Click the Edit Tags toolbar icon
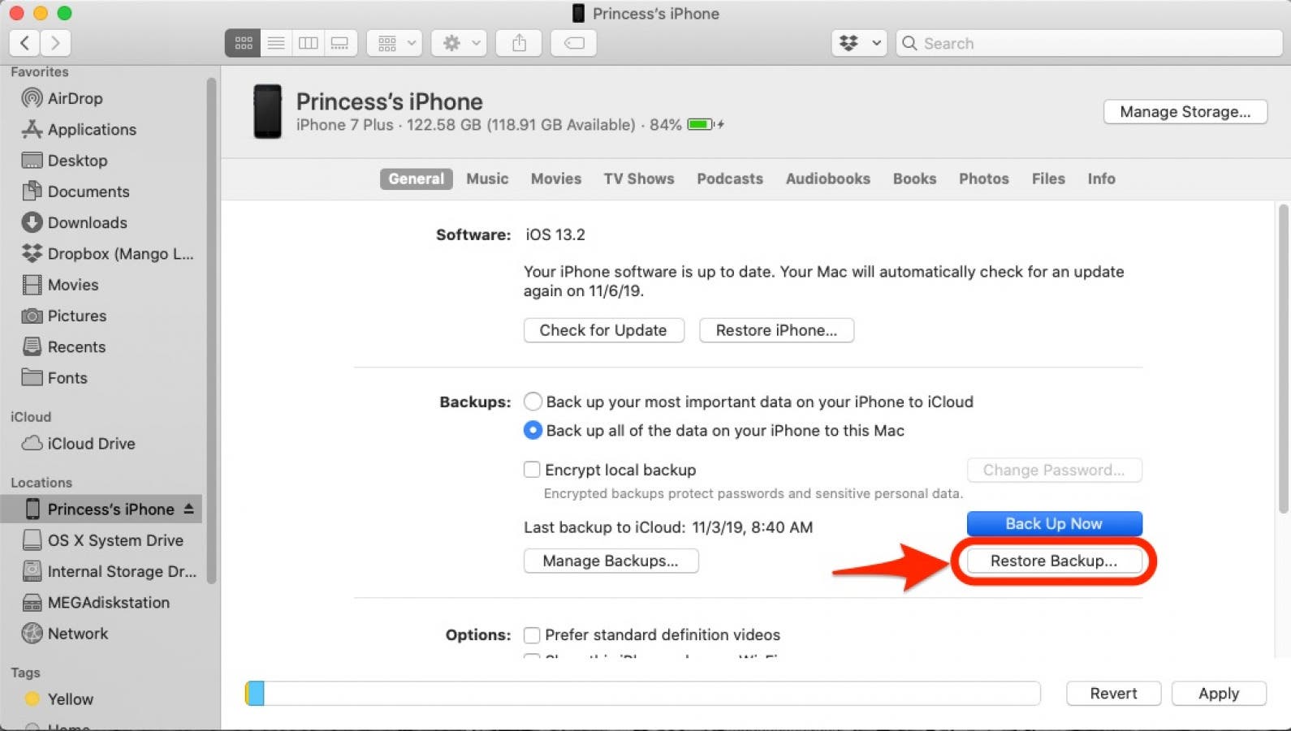The image size is (1291, 731). [x=574, y=43]
